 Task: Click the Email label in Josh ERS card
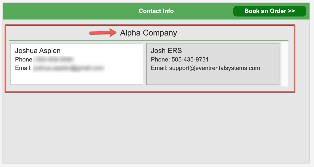click(159, 68)
